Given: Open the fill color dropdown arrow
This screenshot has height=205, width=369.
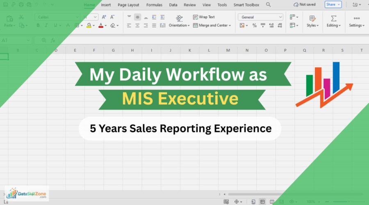Looking at the screenshot, I should (x=93, y=25).
